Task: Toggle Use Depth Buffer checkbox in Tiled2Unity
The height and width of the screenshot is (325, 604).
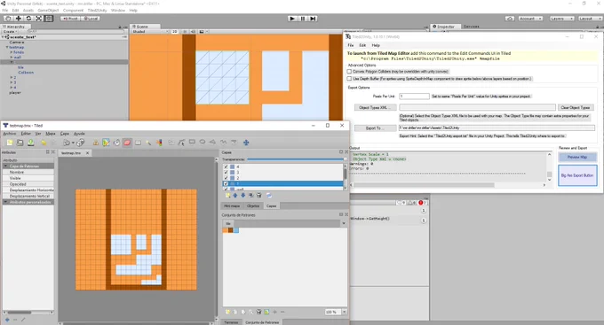Action: click(349, 78)
